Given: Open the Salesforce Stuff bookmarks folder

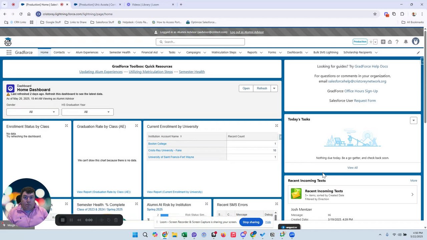Looking at the screenshot, I should pyautogui.click(x=102, y=22).
